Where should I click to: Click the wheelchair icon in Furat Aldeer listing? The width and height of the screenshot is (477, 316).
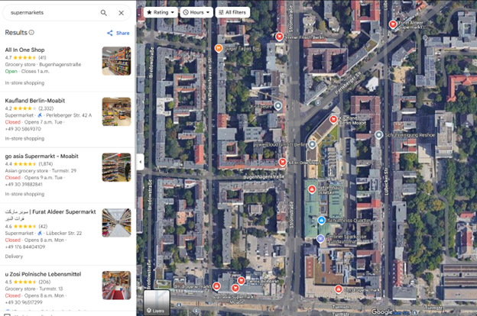40,233
